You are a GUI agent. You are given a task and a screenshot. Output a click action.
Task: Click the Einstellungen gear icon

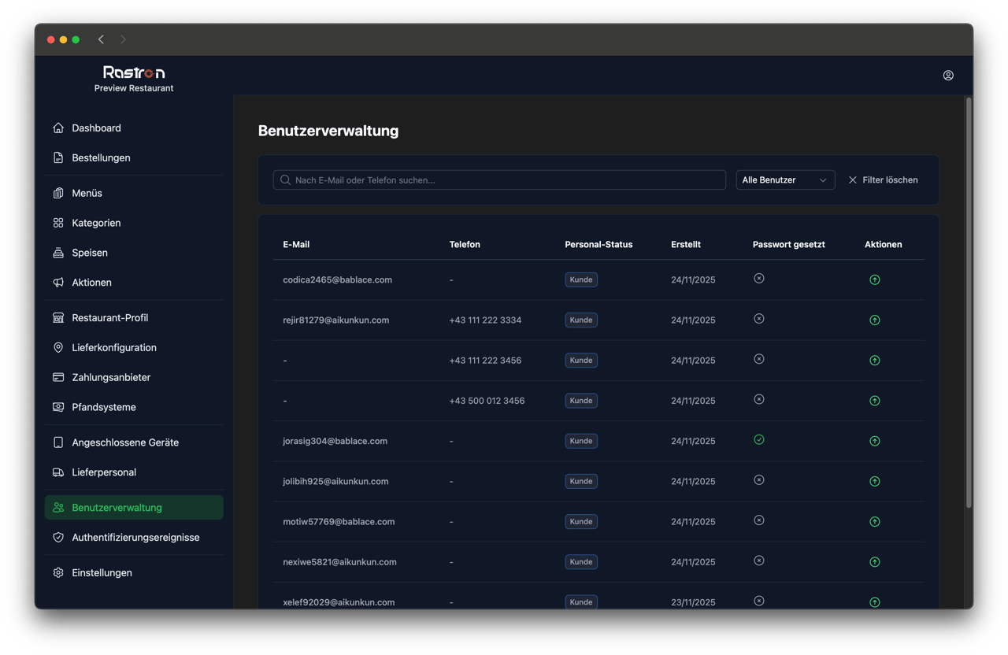58,573
